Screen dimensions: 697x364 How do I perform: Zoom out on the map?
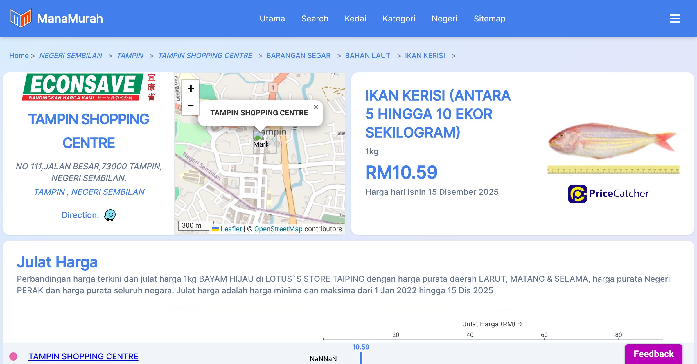(x=191, y=106)
